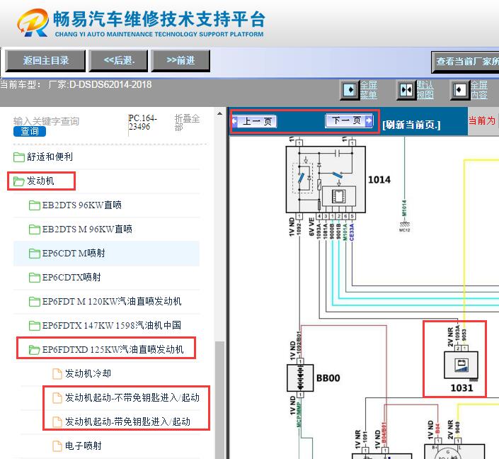Click component 1014 in the diagram
Image resolution: width=499 pixels, height=459 pixels.
(326, 179)
